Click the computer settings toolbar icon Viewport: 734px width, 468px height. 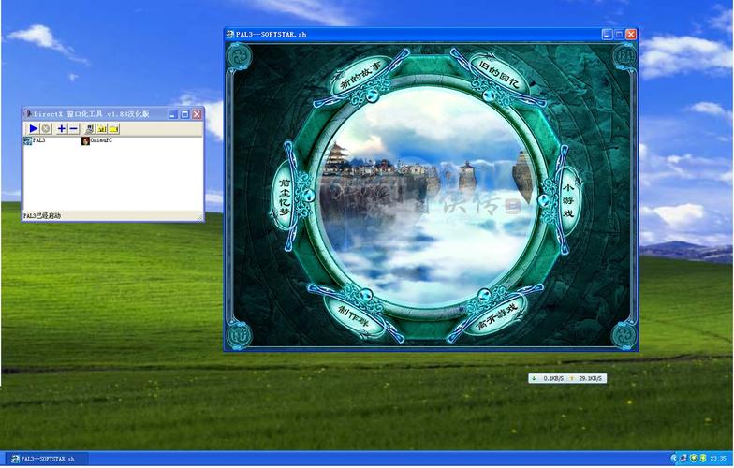tap(90, 128)
